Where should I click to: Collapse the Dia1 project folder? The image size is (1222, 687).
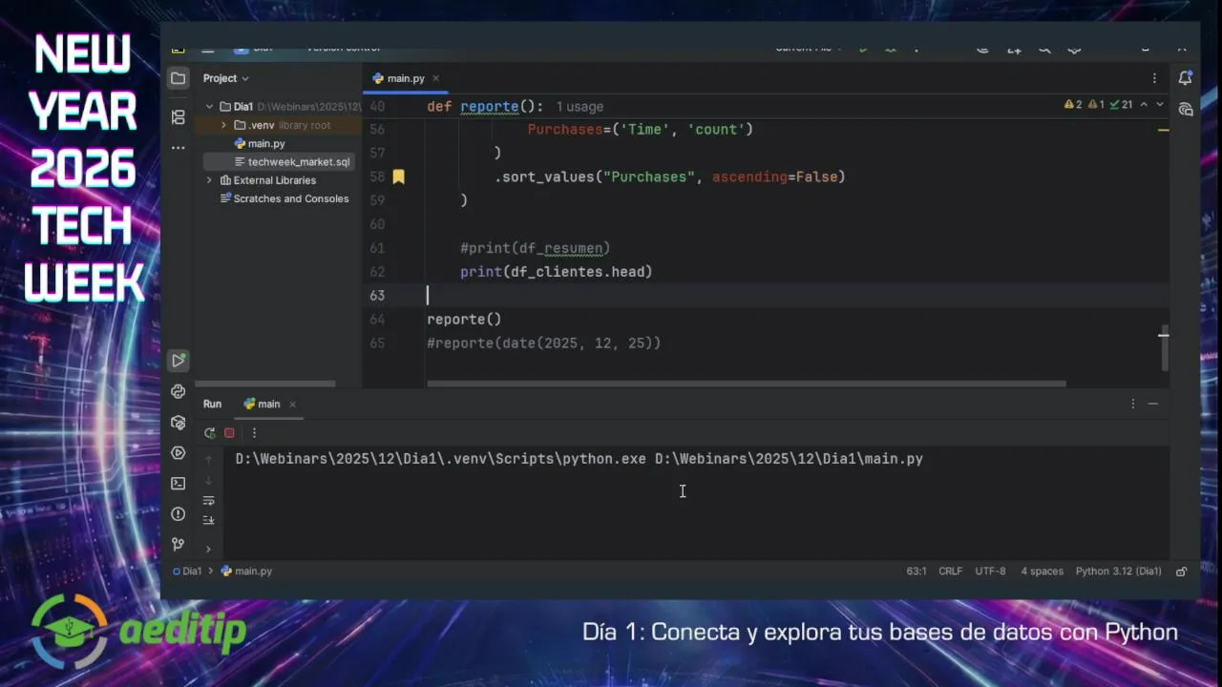pyautogui.click(x=209, y=107)
